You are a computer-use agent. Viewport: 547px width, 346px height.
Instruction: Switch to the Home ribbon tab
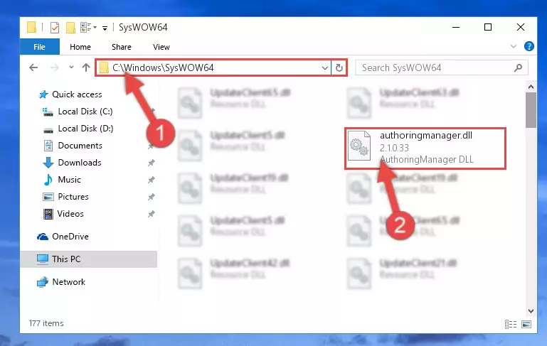[80, 47]
